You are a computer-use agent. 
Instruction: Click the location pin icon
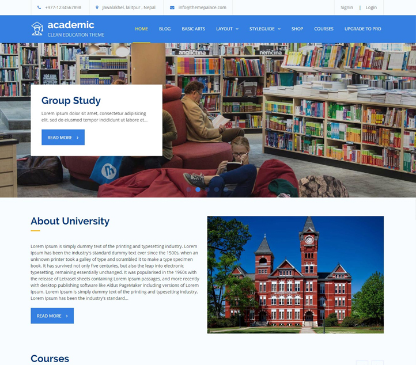pos(97,7)
